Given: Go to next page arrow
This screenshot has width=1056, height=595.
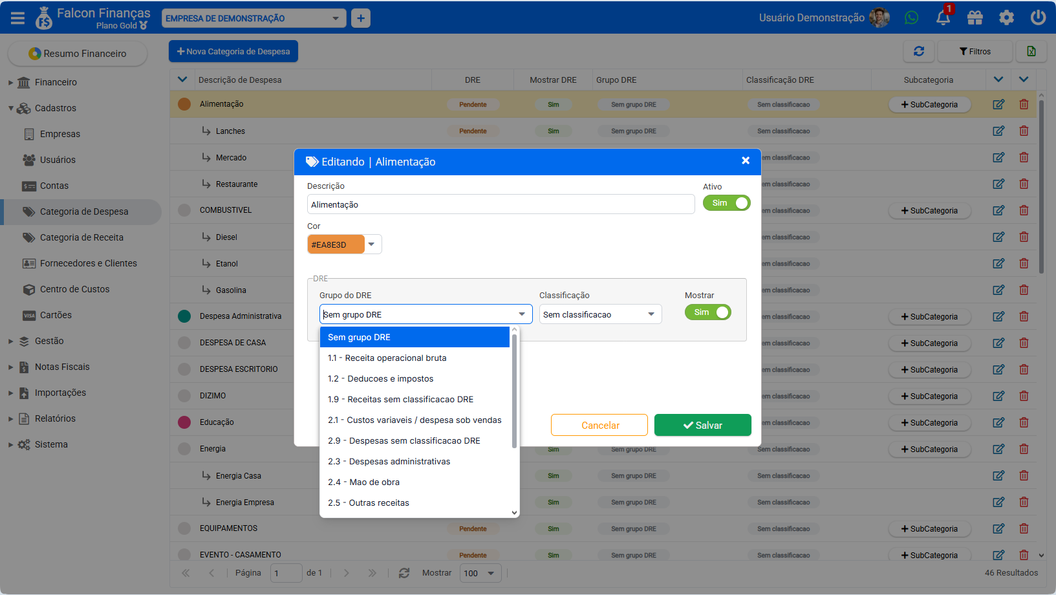Looking at the screenshot, I should [x=347, y=573].
